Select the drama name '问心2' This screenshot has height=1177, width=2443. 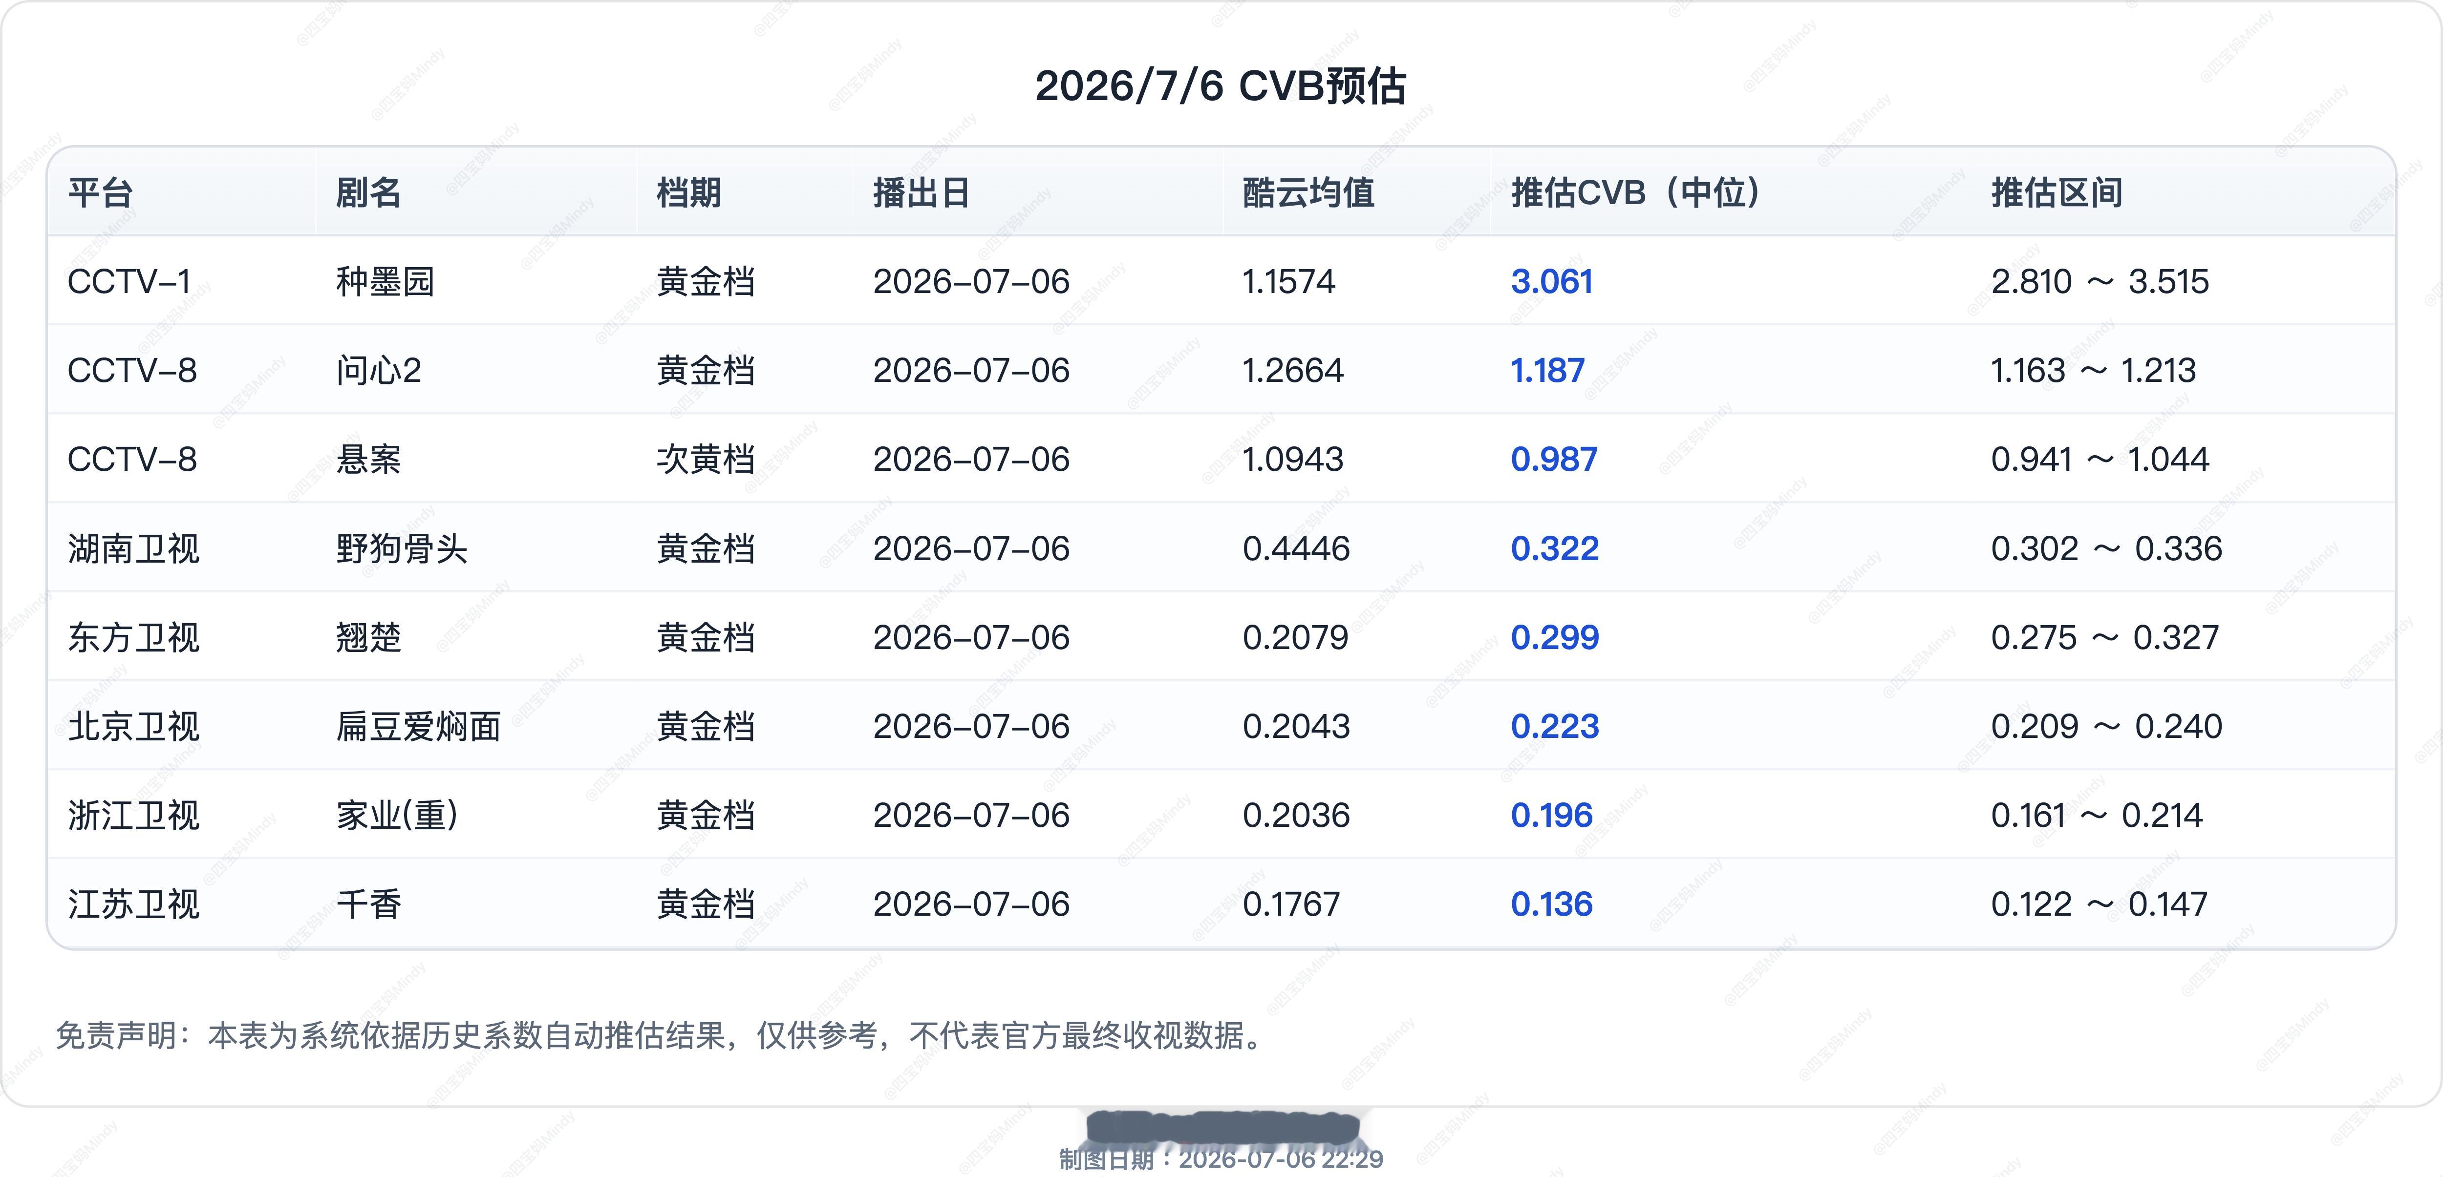pos(378,371)
